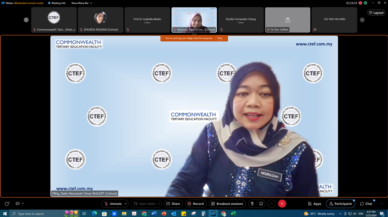Open the Chat panel

(366, 204)
